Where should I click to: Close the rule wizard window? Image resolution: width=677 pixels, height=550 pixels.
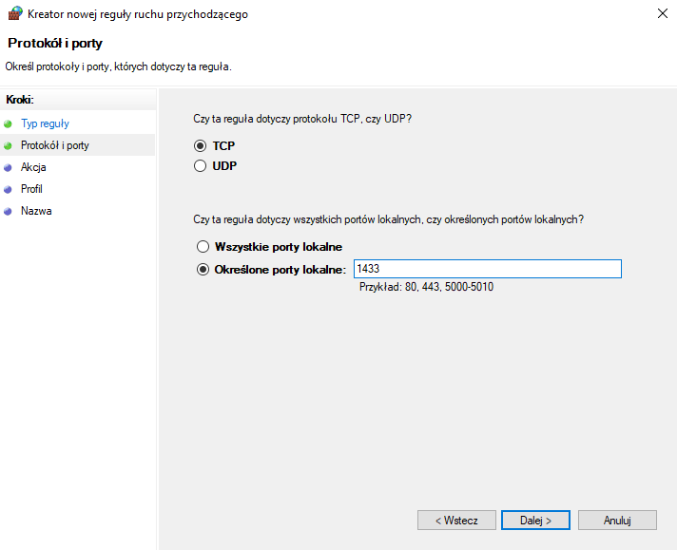click(663, 13)
